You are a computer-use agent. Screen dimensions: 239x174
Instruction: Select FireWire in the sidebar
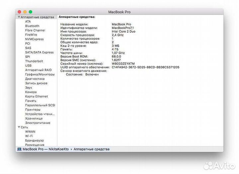pyautogui.click(x=31, y=35)
